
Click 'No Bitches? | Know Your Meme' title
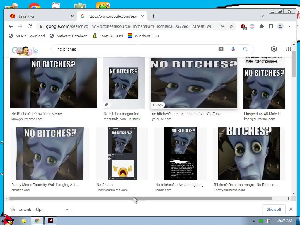37,114
